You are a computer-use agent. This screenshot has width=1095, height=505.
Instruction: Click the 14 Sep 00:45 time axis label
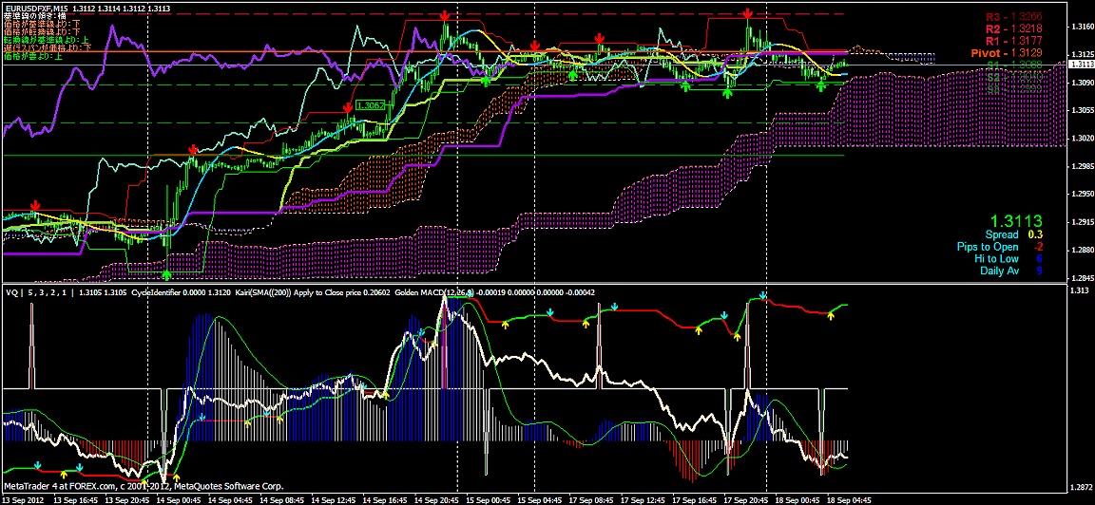click(x=177, y=498)
